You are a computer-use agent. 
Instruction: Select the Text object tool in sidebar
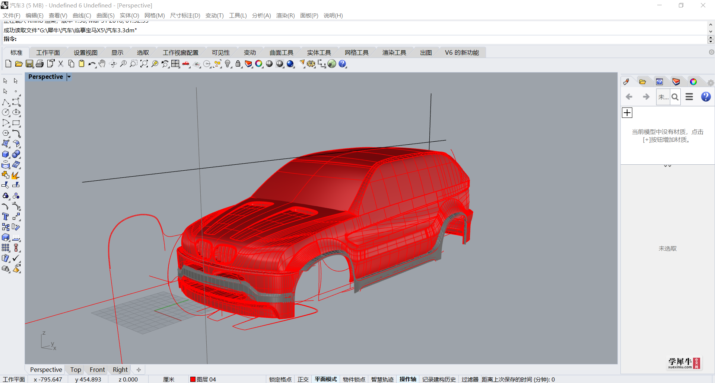[x=6, y=217]
